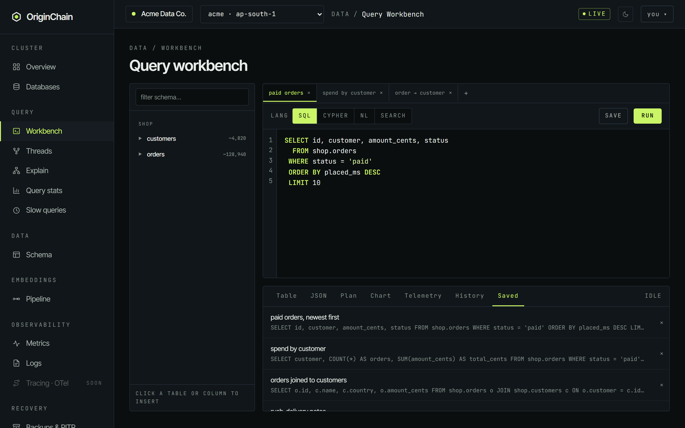Go to Threads in sidebar
The width and height of the screenshot is (685, 428).
(x=57, y=151)
